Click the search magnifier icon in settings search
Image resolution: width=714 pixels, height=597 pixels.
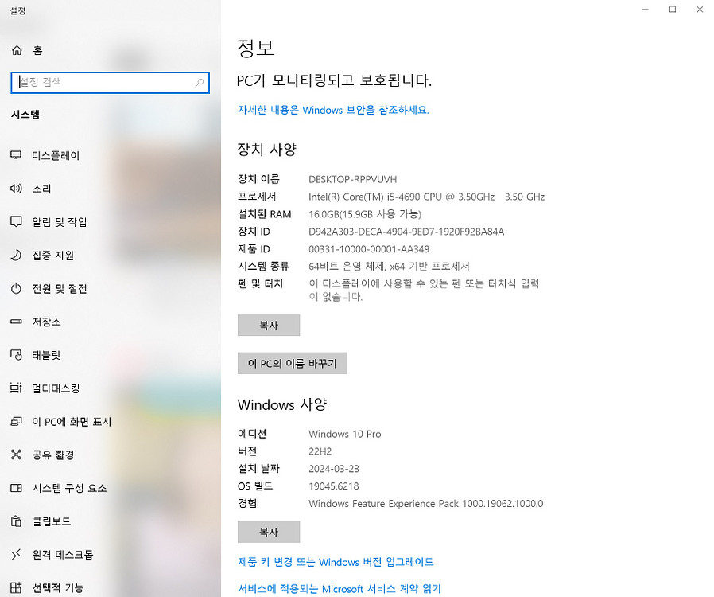pos(200,82)
